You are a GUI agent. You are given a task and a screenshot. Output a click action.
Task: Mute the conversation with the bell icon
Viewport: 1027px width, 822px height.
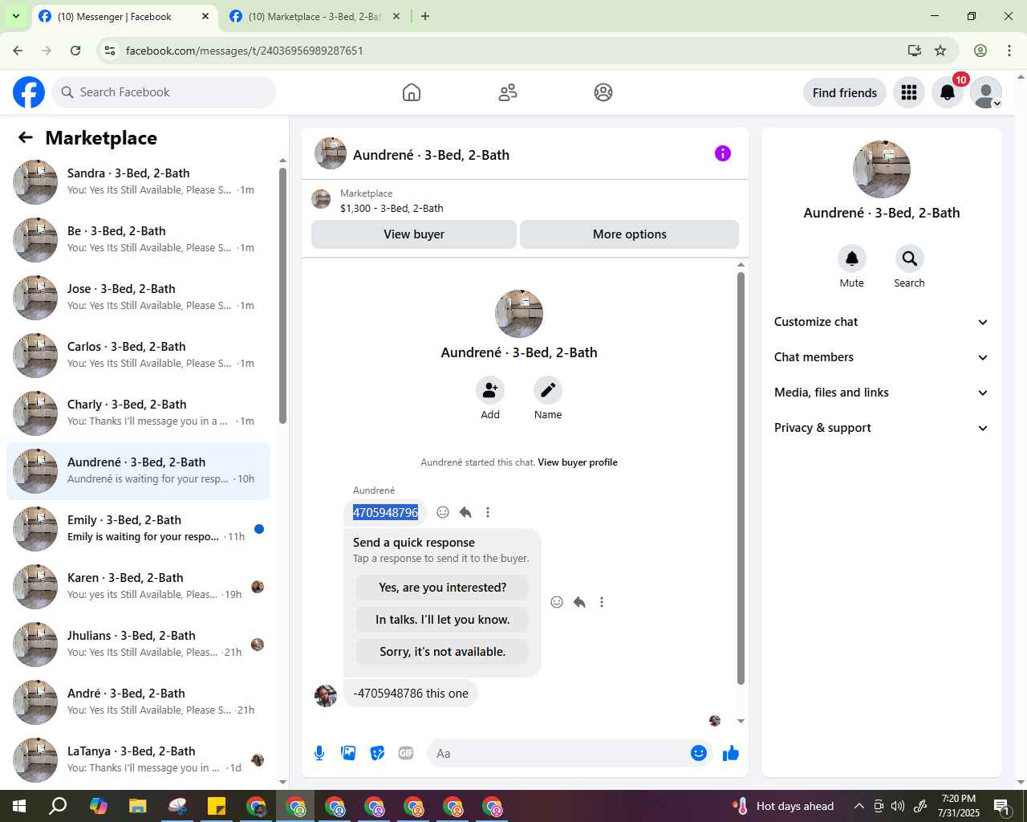click(852, 258)
